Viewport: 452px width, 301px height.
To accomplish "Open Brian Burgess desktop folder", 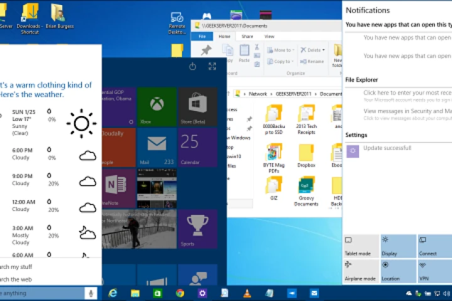I will click(x=60, y=16).
